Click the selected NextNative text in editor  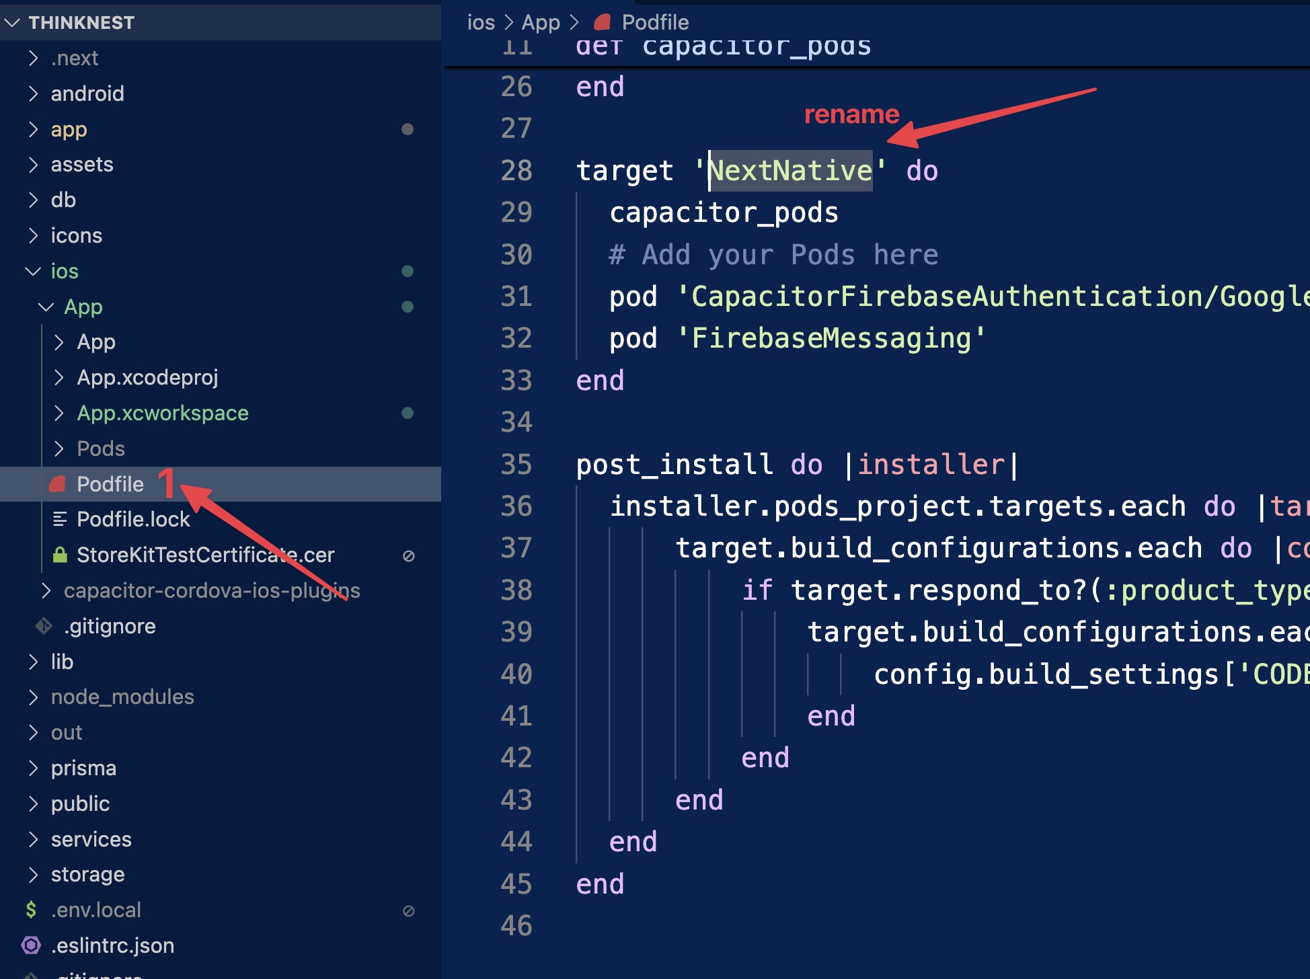coord(791,171)
